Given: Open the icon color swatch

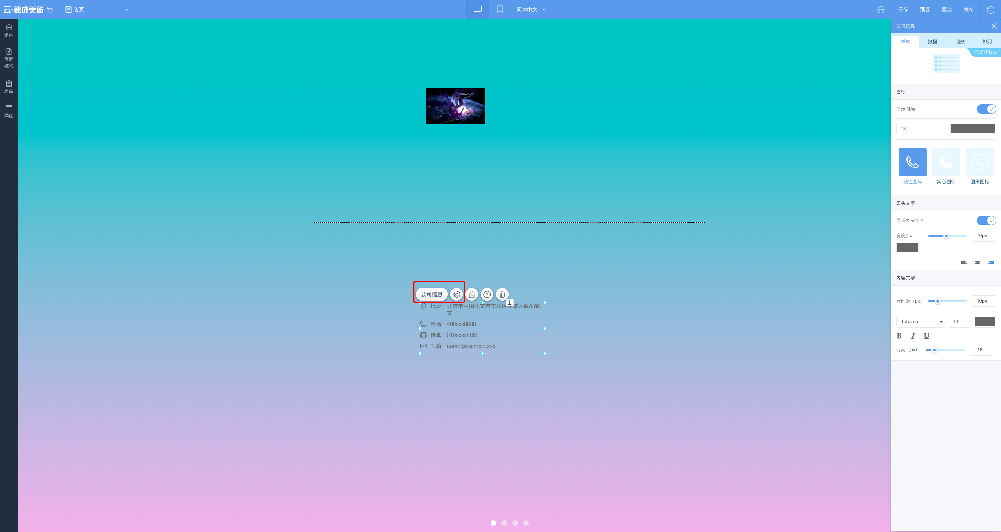Looking at the screenshot, I should tap(973, 129).
